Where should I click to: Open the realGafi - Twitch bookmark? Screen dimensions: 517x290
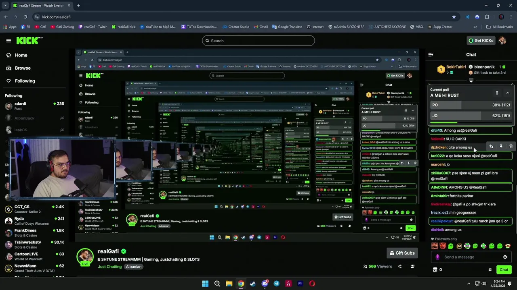93,27
